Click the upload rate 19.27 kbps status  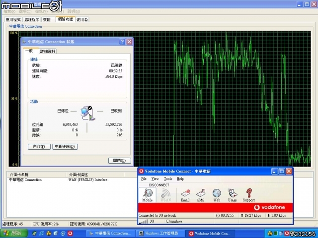[251, 215]
